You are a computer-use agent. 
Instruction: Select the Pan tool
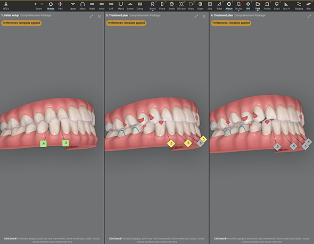60,6
